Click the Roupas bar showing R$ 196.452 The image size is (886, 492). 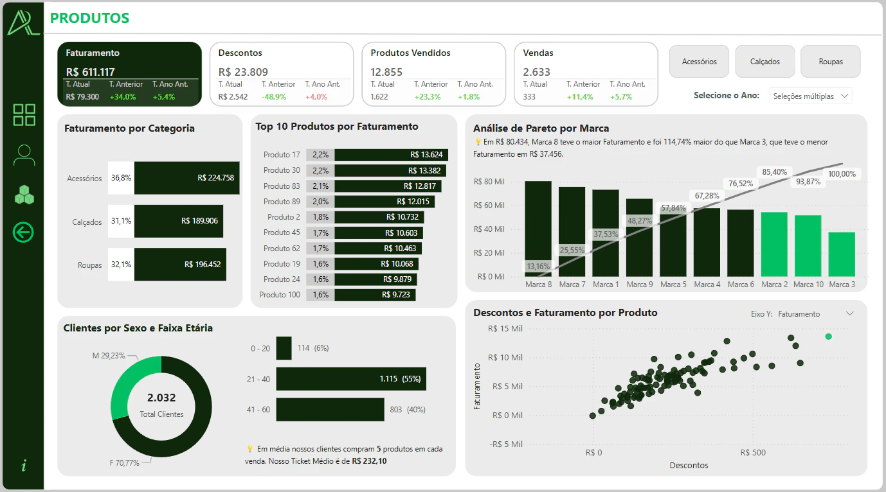pos(180,264)
